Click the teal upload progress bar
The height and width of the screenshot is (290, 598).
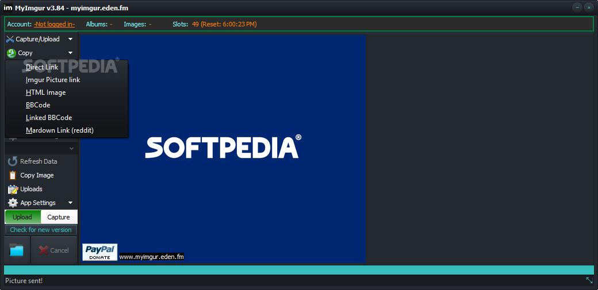pyautogui.click(x=298, y=270)
